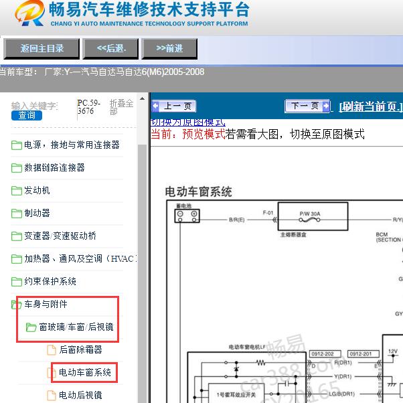Viewport: 403px width, 403px height.
Task: Expand 电源，接地与常用连接器 tree item
Action: (72, 145)
